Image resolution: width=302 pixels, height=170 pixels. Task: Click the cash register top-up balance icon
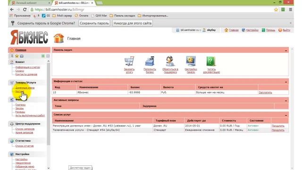point(150,61)
